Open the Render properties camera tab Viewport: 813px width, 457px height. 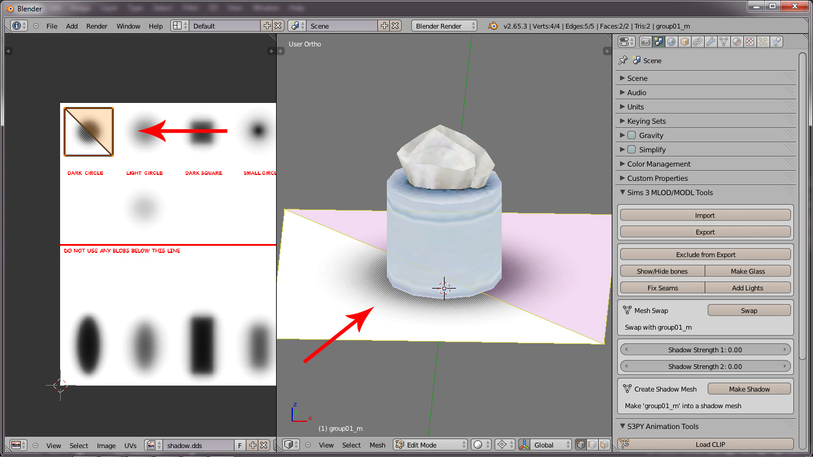click(645, 42)
